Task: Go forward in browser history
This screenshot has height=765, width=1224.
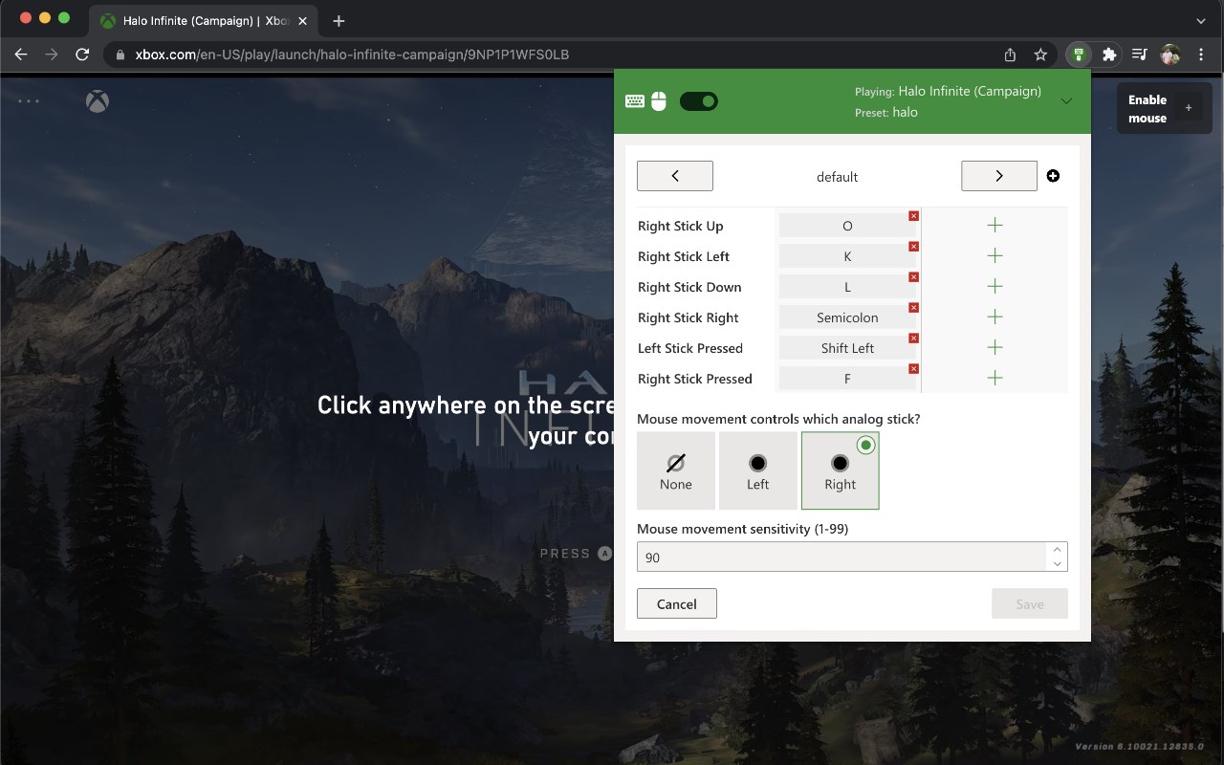Action: [52, 55]
